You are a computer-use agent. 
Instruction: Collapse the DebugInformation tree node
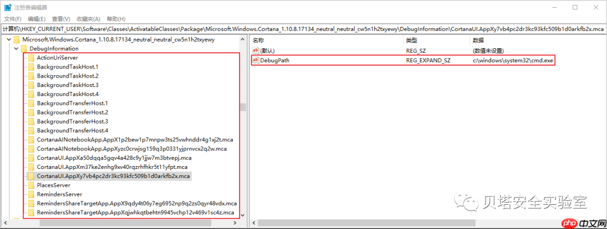(x=16, y=49)
